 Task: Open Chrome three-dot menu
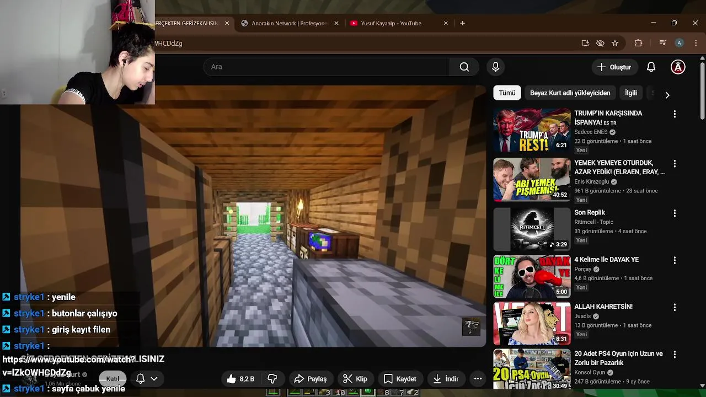click(x=695, y=43)
